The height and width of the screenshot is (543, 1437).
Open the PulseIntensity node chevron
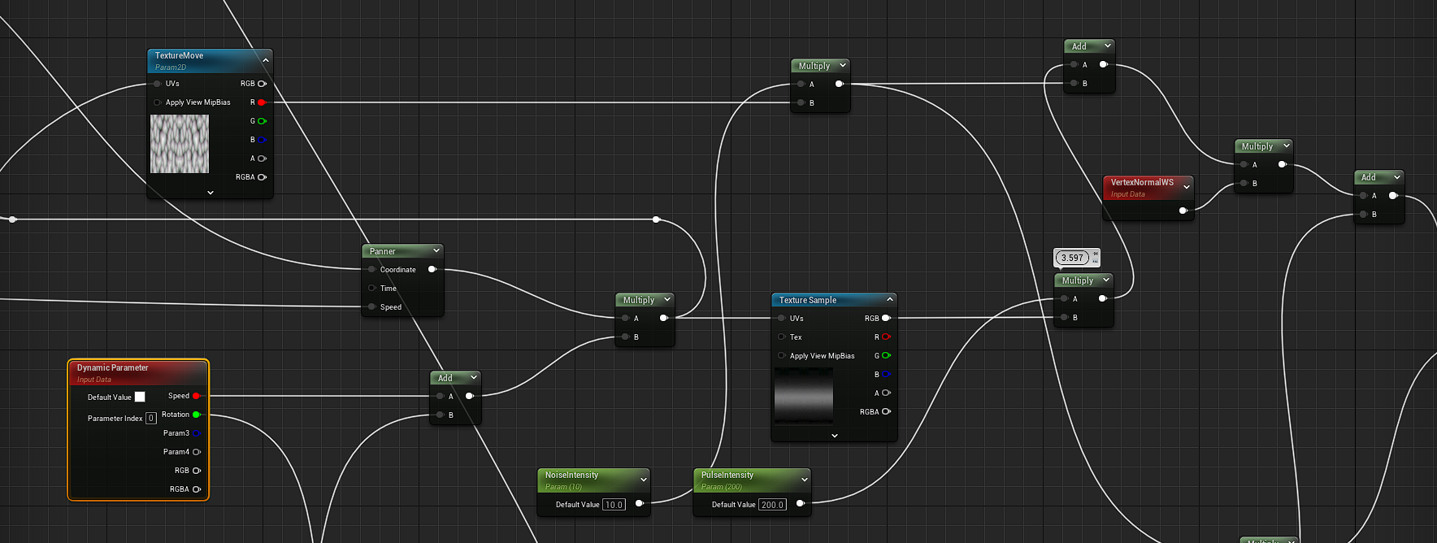pos(804,480)
